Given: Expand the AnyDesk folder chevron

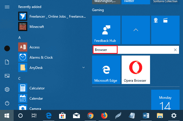Looking at the screenshot, I should pyautogui.click(x=84, y=67).
